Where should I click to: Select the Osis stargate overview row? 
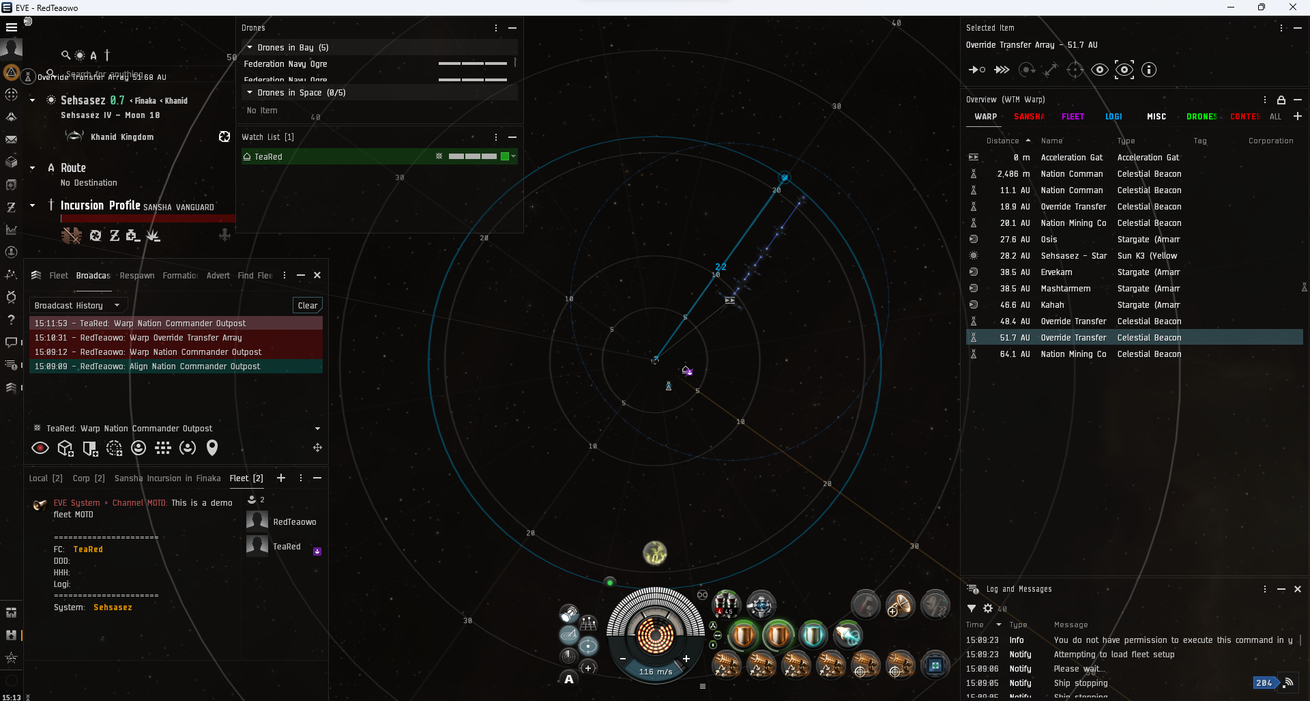coord(1134,240)
